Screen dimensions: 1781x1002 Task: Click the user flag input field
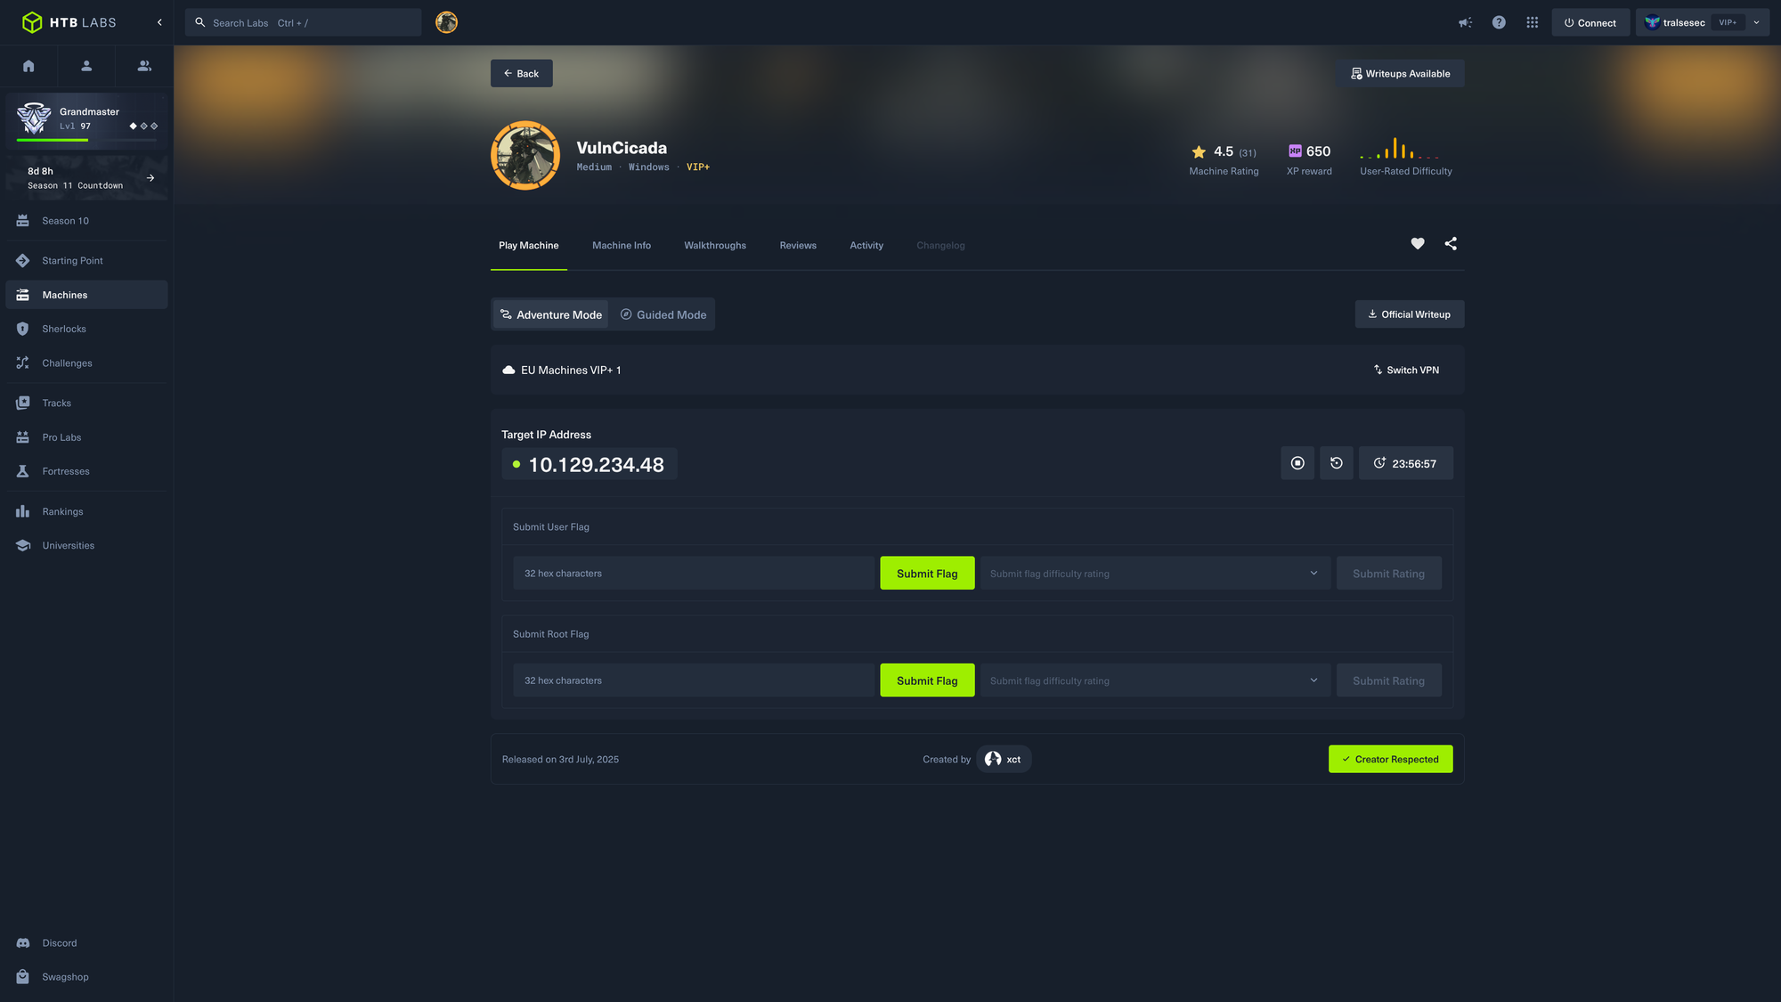tap(694, 573)
